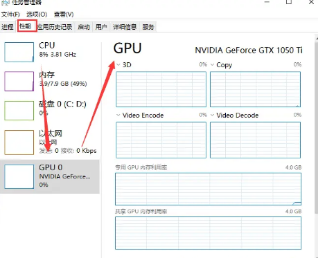Select the CPU usage thumbnail graph
The image size is (318, 258).
pos(19,52)
